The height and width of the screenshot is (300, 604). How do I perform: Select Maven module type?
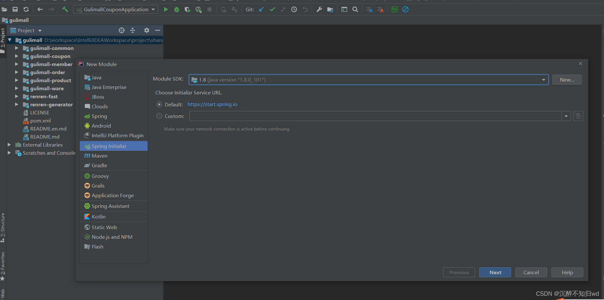point(114,156)
